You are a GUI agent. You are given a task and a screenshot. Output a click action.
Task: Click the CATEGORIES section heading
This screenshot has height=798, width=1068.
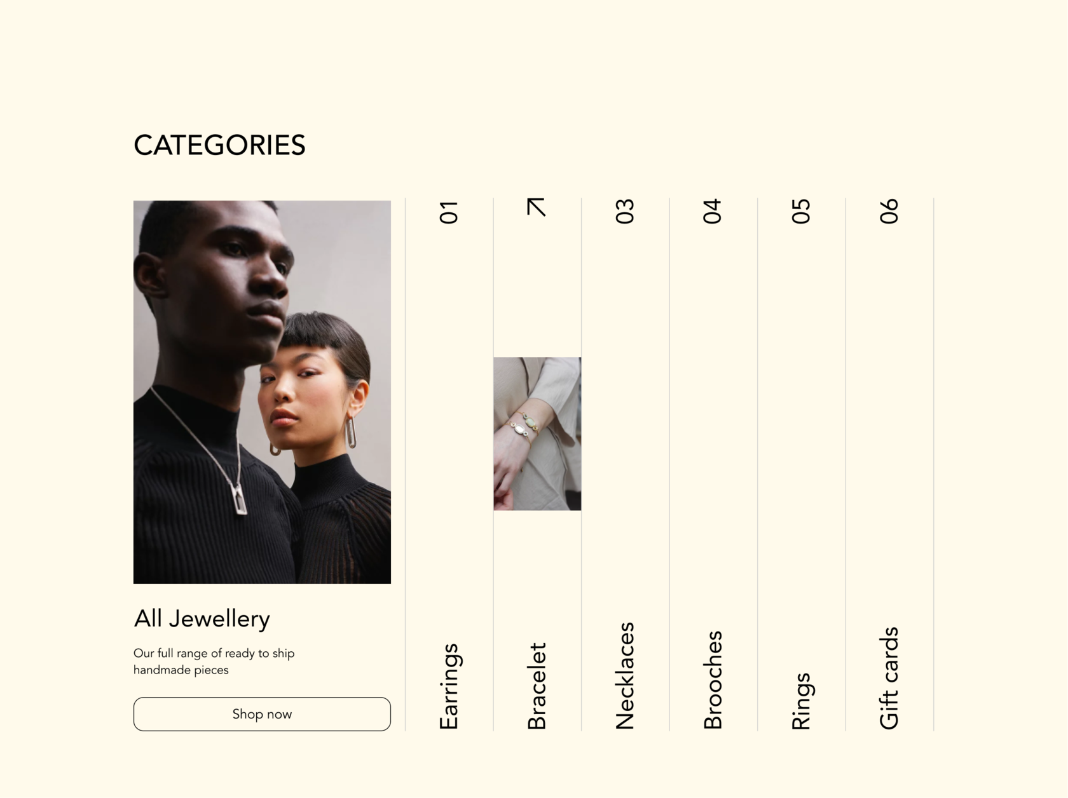click(x=219, y=145)
